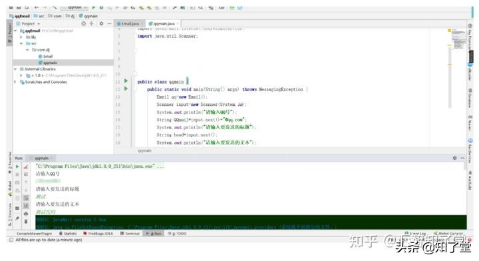Click the qqmain breadcrumb below the editor

point(144,150)
